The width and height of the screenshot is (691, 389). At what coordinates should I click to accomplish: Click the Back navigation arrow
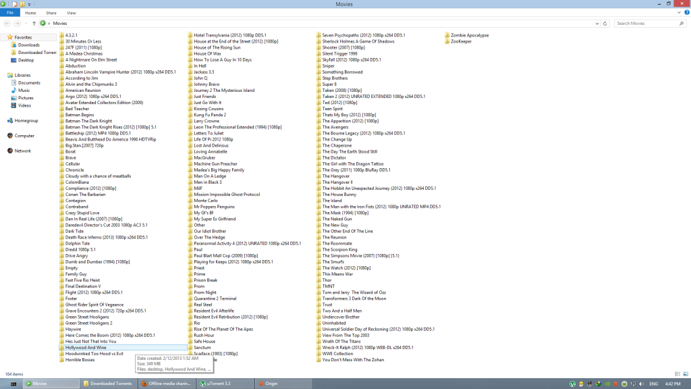[x=7, y=24]
